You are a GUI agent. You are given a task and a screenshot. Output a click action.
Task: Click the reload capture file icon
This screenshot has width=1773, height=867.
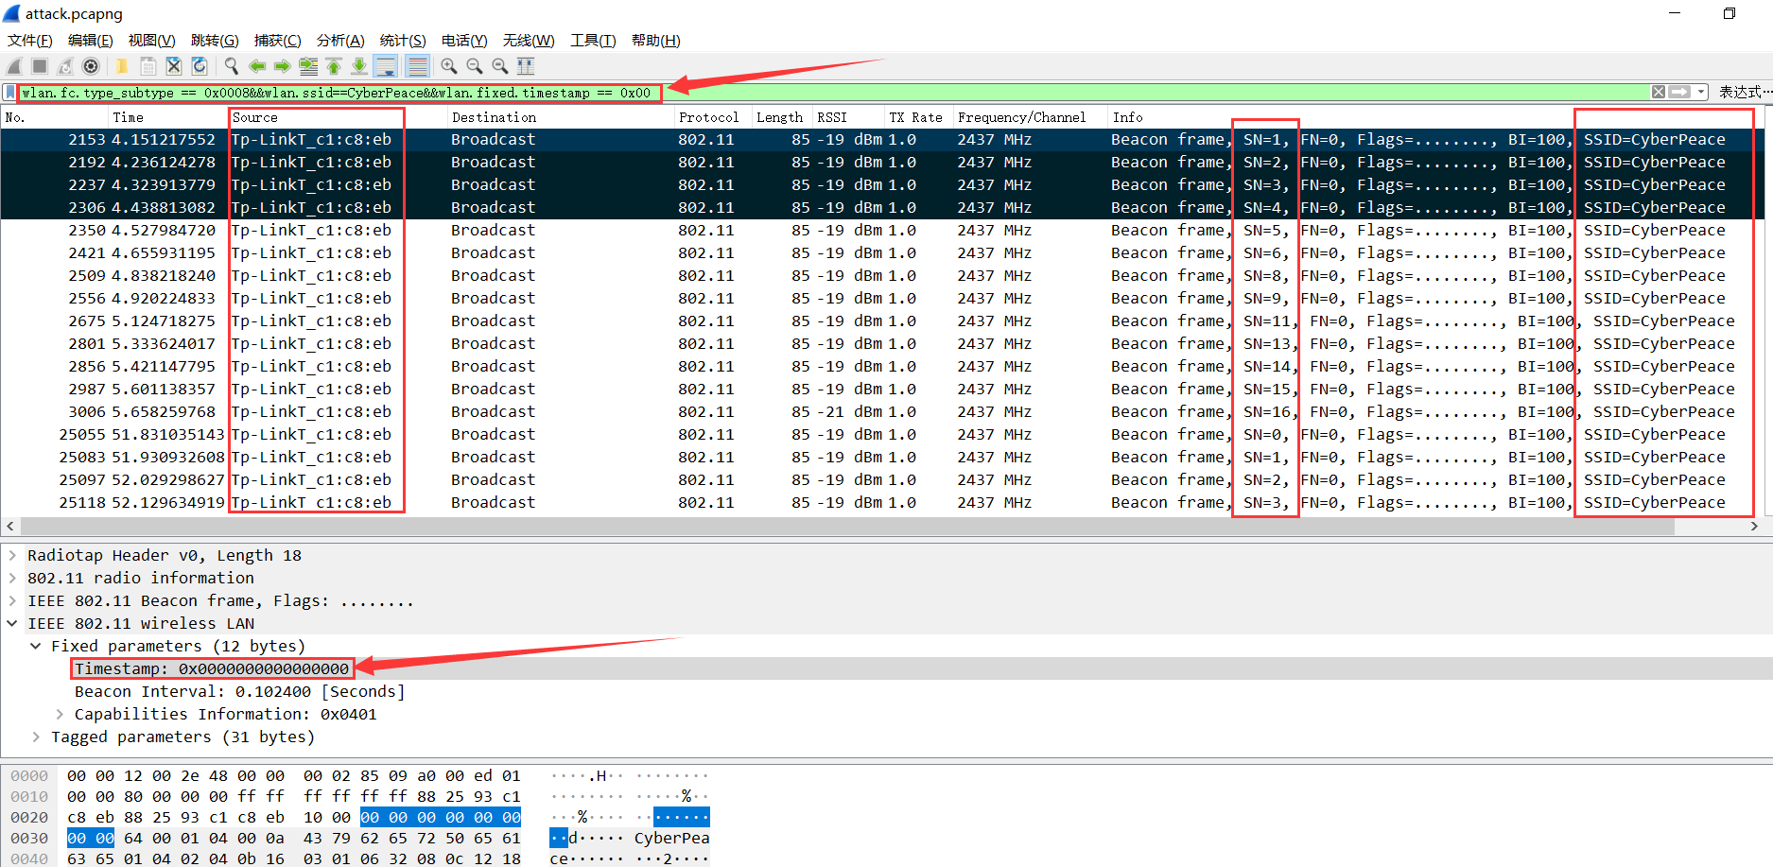(200, 66)
